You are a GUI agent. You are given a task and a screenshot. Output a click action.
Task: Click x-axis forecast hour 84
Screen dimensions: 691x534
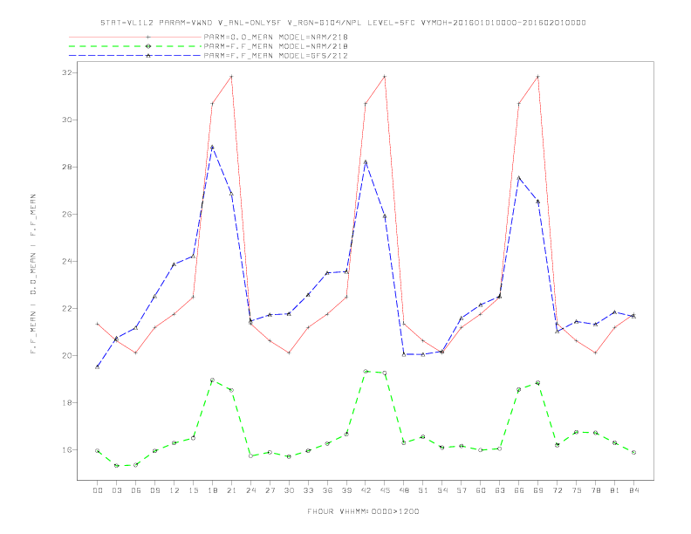point(634,490)
